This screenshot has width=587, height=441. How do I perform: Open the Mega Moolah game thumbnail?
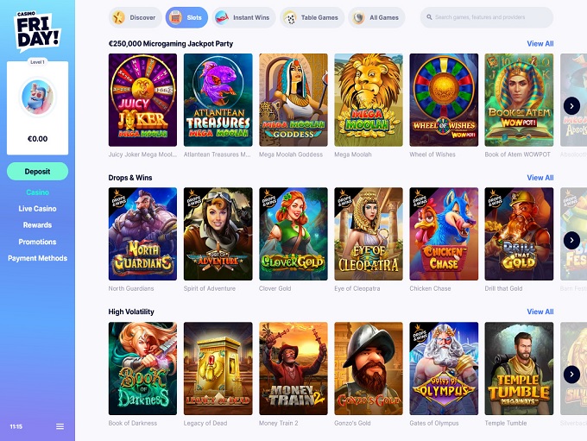[x=369, y=100]
